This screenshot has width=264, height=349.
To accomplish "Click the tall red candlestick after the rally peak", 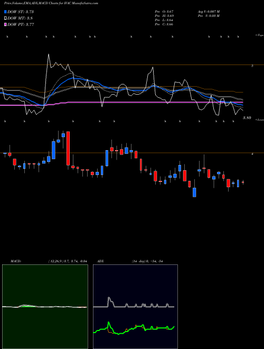I will coord(68,148).
